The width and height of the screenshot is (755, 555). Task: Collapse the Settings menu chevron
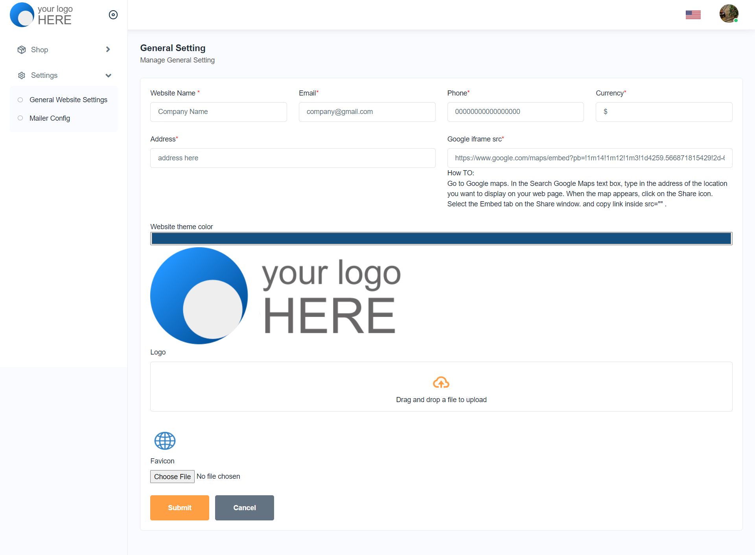coord(108,75)
